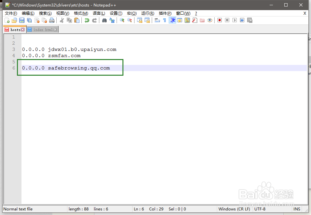Click the line 3 upaiyun.com entry

[x=69, y=50]
